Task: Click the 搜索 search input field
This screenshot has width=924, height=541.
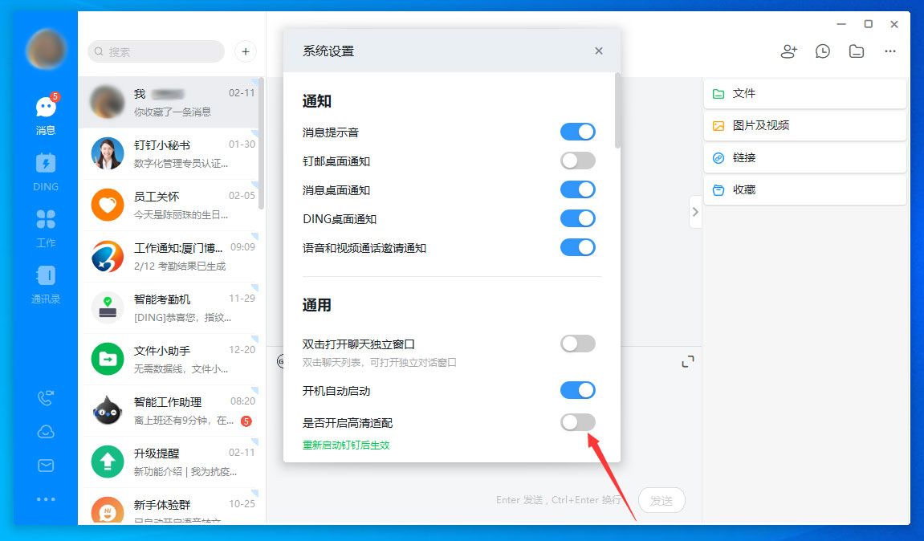Action: [x=155, y=51]
